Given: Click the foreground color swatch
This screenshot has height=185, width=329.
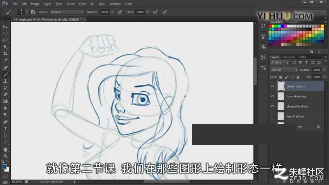Looking at the screenshot, I should [4, 167].
